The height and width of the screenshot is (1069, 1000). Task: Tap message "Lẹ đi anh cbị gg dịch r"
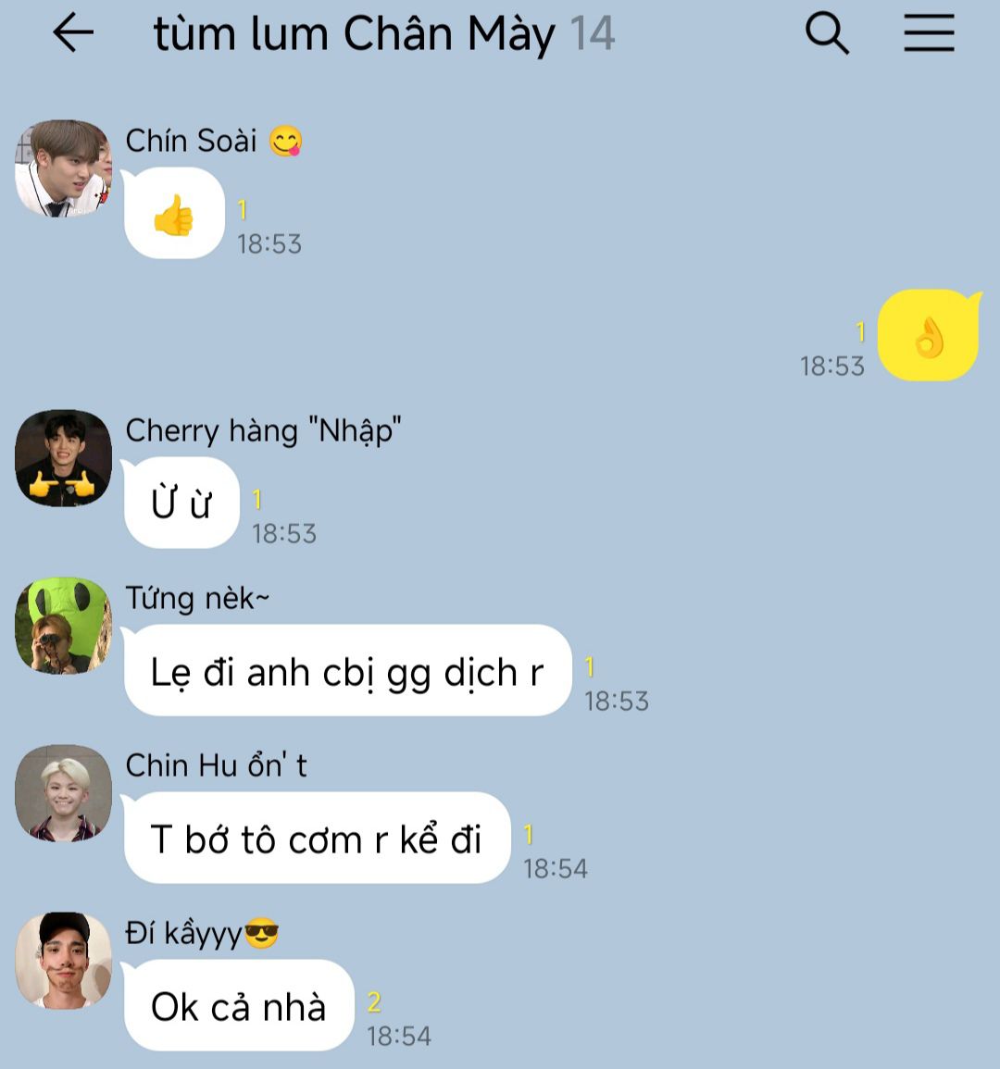click(347, 670)
